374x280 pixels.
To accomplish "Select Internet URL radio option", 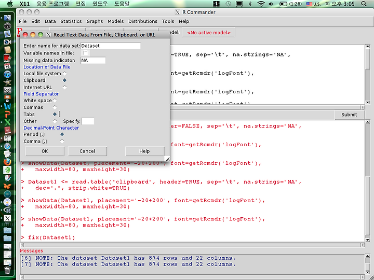I will tap(64, 87).
